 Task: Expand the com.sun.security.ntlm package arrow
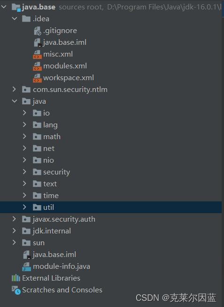tap(14, 90)
